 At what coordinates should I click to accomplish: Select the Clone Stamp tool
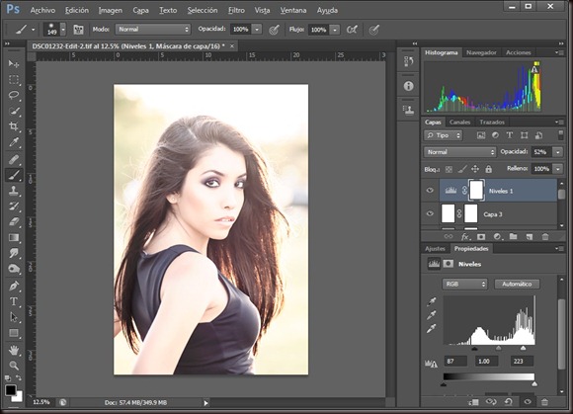14,191
